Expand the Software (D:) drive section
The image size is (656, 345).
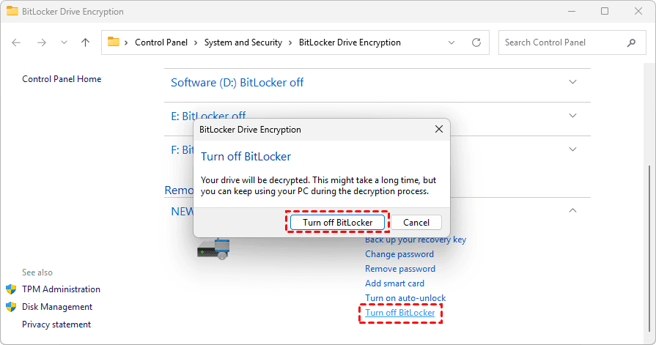point(572,82)
